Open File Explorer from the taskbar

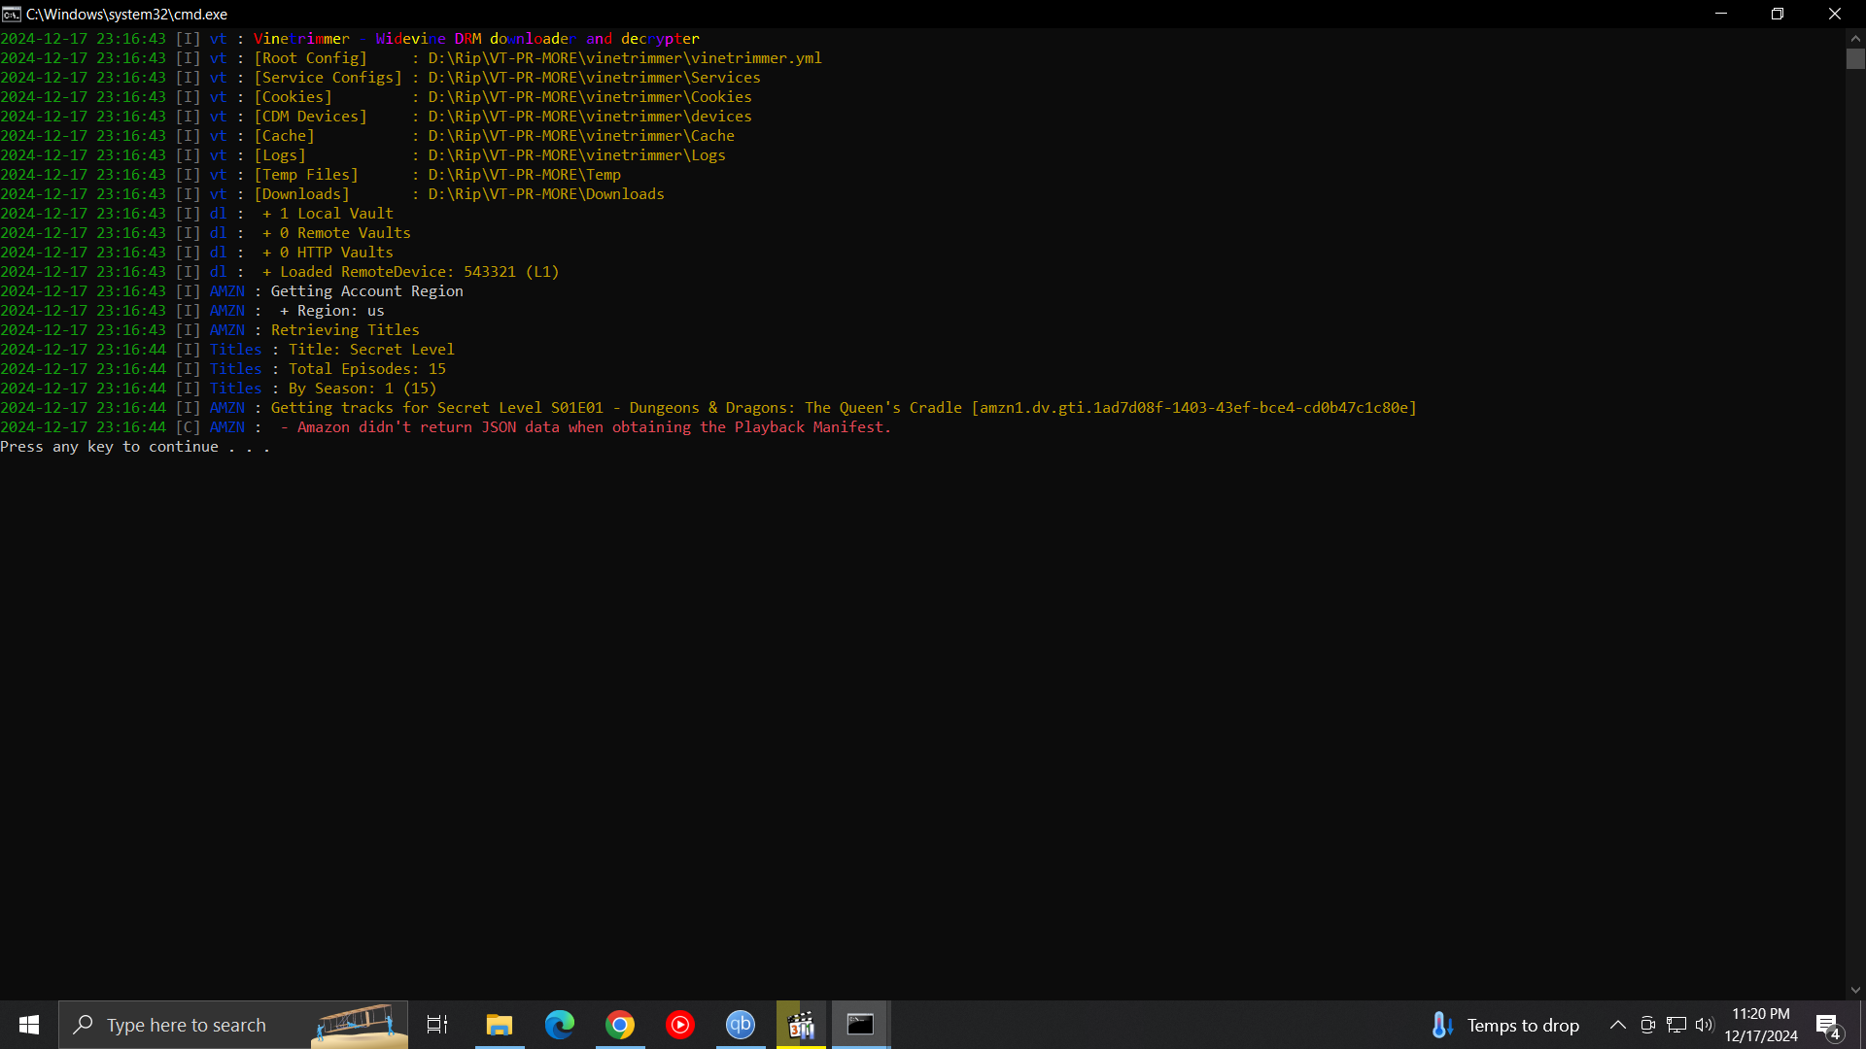click(x=500, y=1025)
